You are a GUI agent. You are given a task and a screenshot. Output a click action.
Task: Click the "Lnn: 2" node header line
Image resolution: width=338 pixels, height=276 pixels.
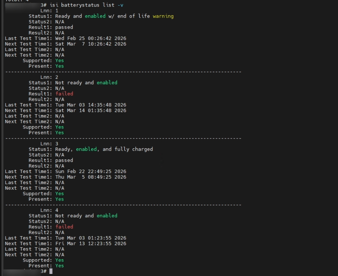pos(49,77)
